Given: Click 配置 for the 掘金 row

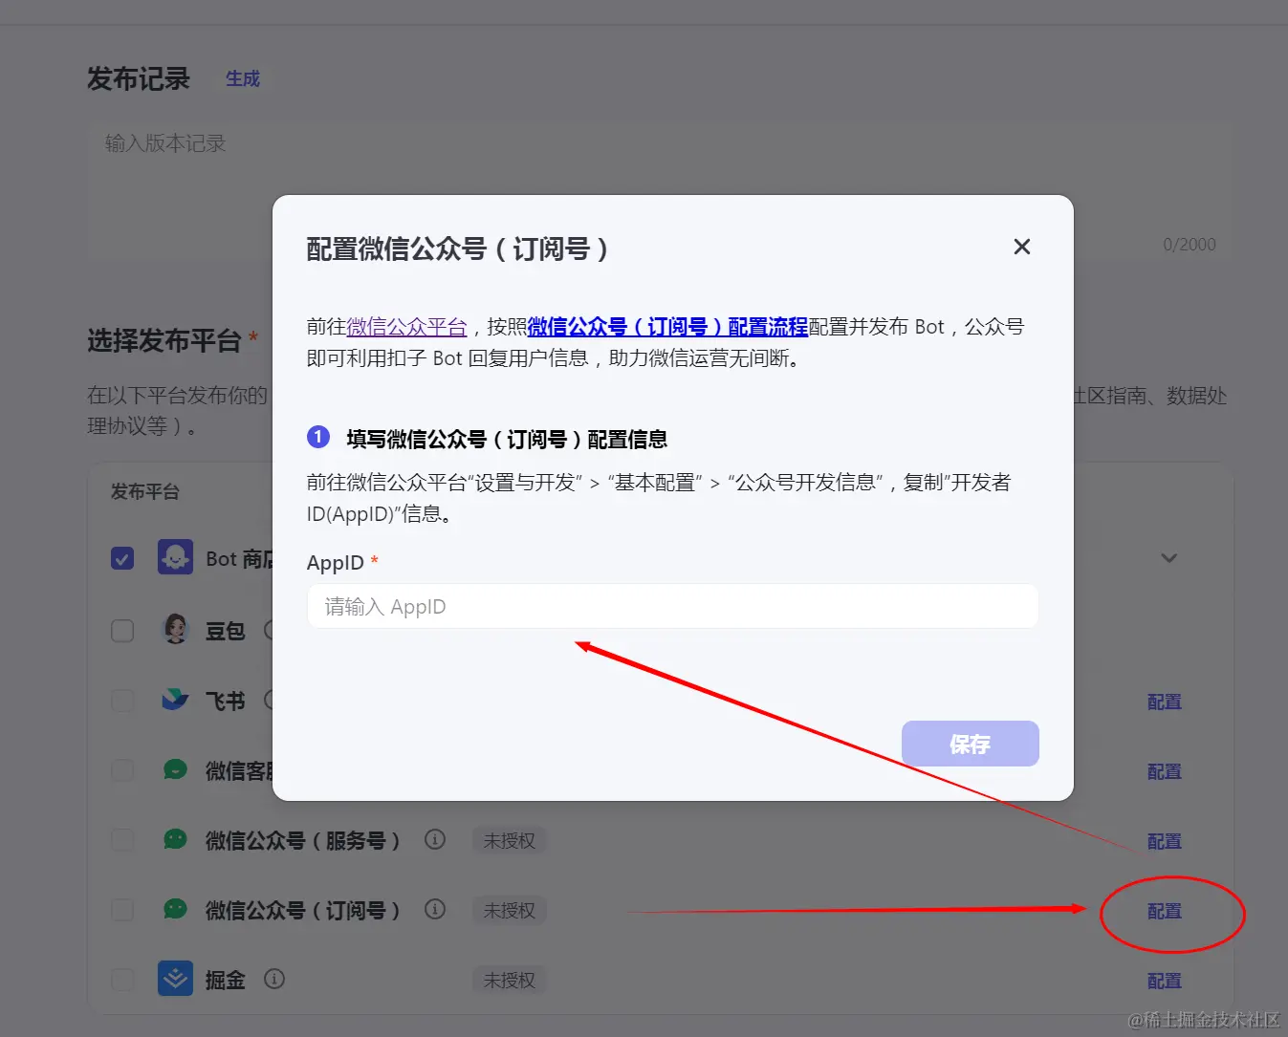Looking at the screenshot, I should tap(1164, 981).
